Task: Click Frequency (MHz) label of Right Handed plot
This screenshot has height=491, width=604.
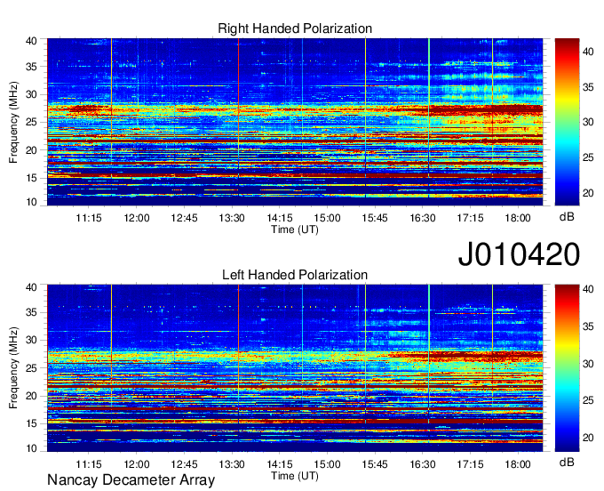Action: point(13,122)
